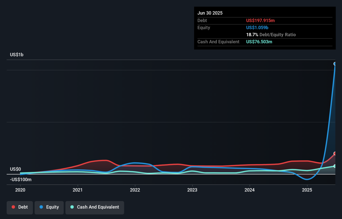Click the US$1b y-axis label
Image resolution: width=342 pixels, height=219 pixels.
(x=17, y=55)
